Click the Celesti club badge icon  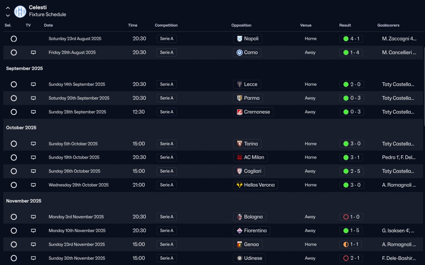[20, 12]
